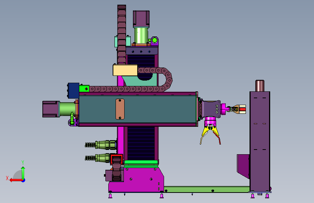
Task: Select the green cylinder below top motor
Action: [141, 35]
